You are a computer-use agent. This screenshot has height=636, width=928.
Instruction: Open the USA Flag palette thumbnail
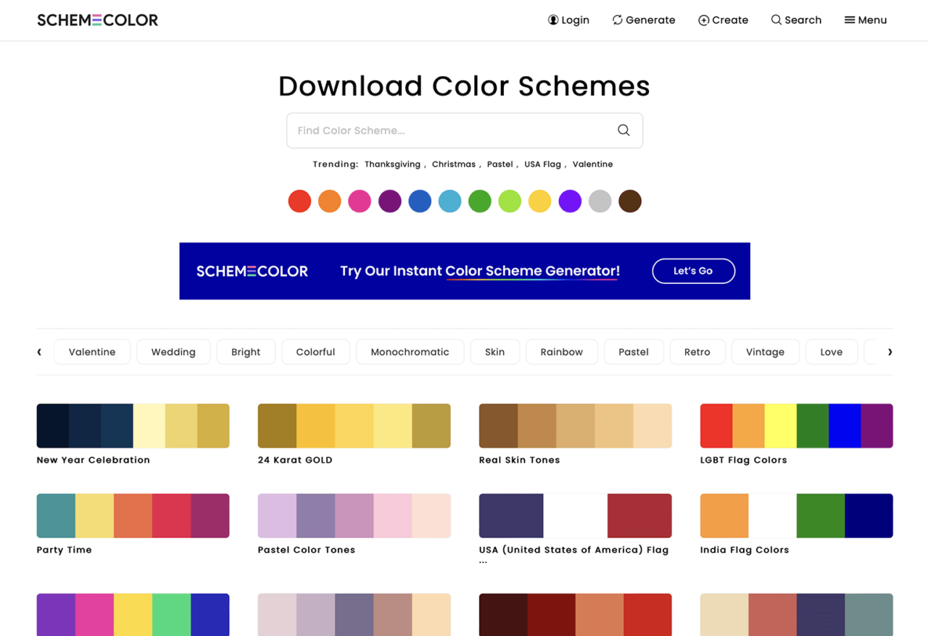click(x=576, y=516)
